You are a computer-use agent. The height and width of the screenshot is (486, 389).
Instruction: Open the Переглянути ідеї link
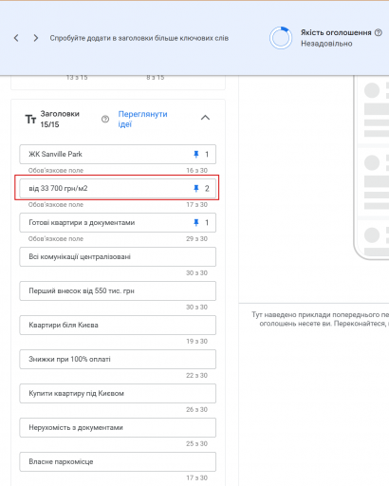(x=142, y=119)
